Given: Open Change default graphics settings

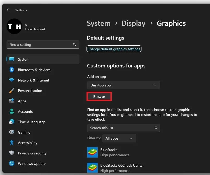Looking at the screenshot, I should (114, 49).
